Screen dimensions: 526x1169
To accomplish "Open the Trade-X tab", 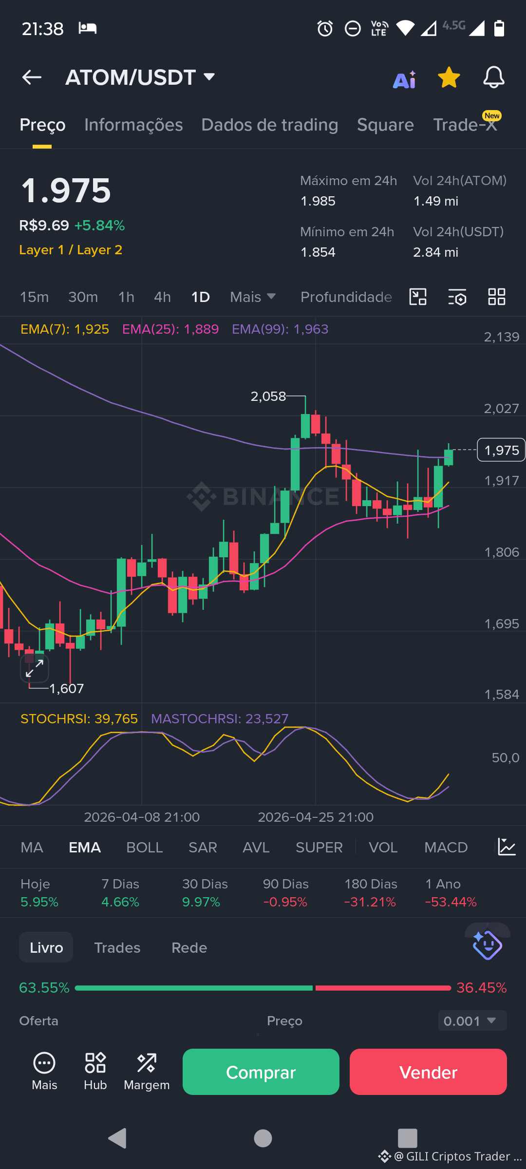I will tap(466, 125).
